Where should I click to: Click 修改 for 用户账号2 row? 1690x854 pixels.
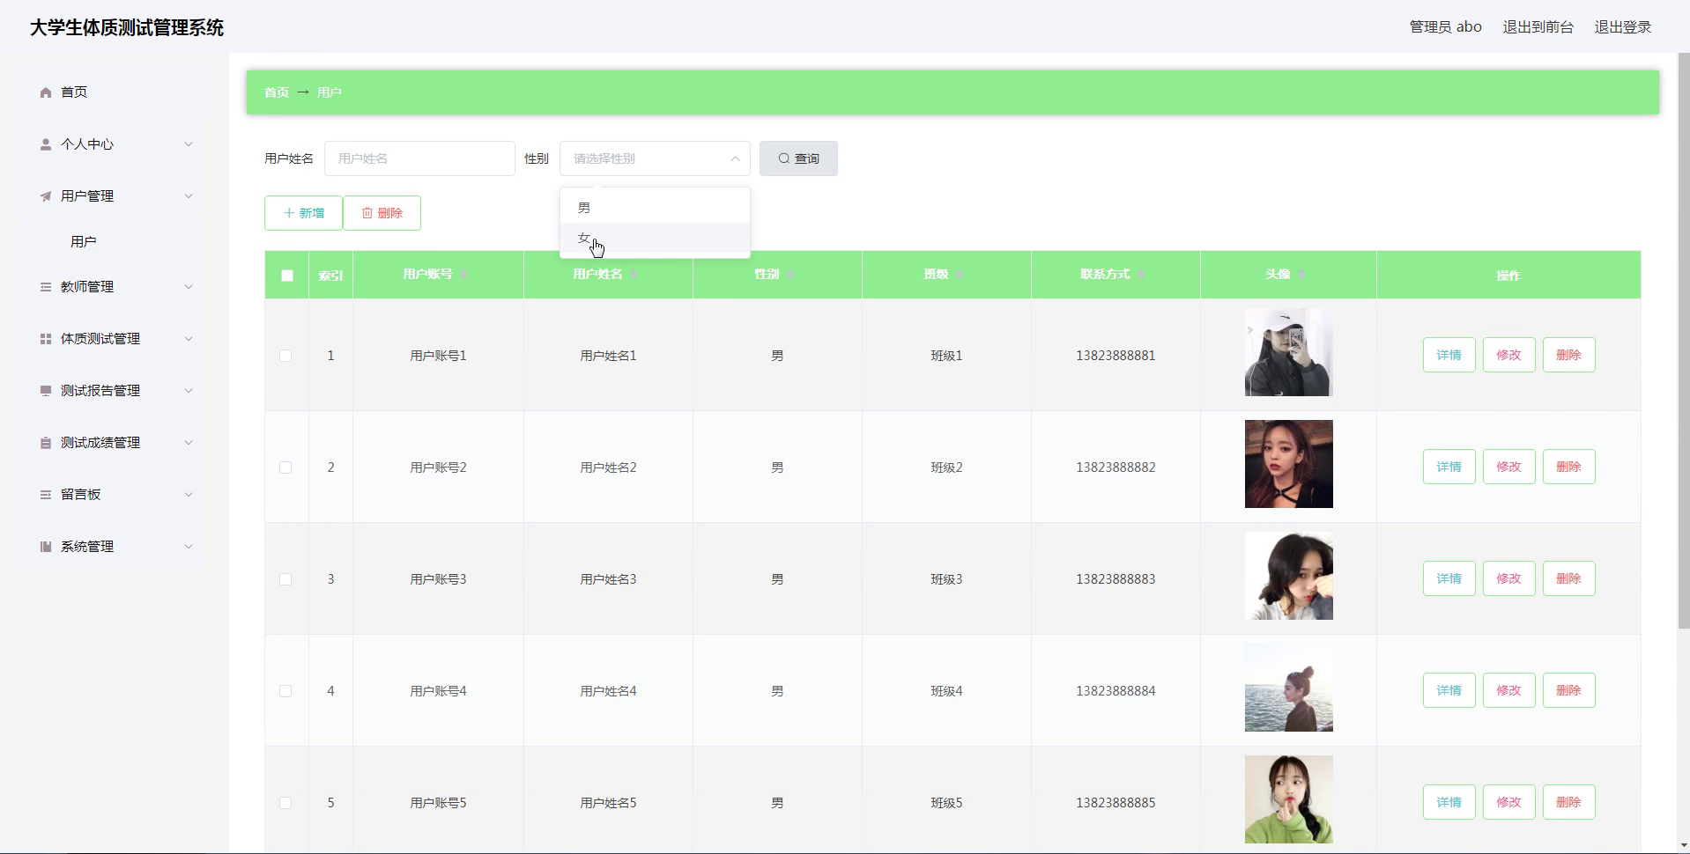pyautogui.click(x=1508, y=467)
